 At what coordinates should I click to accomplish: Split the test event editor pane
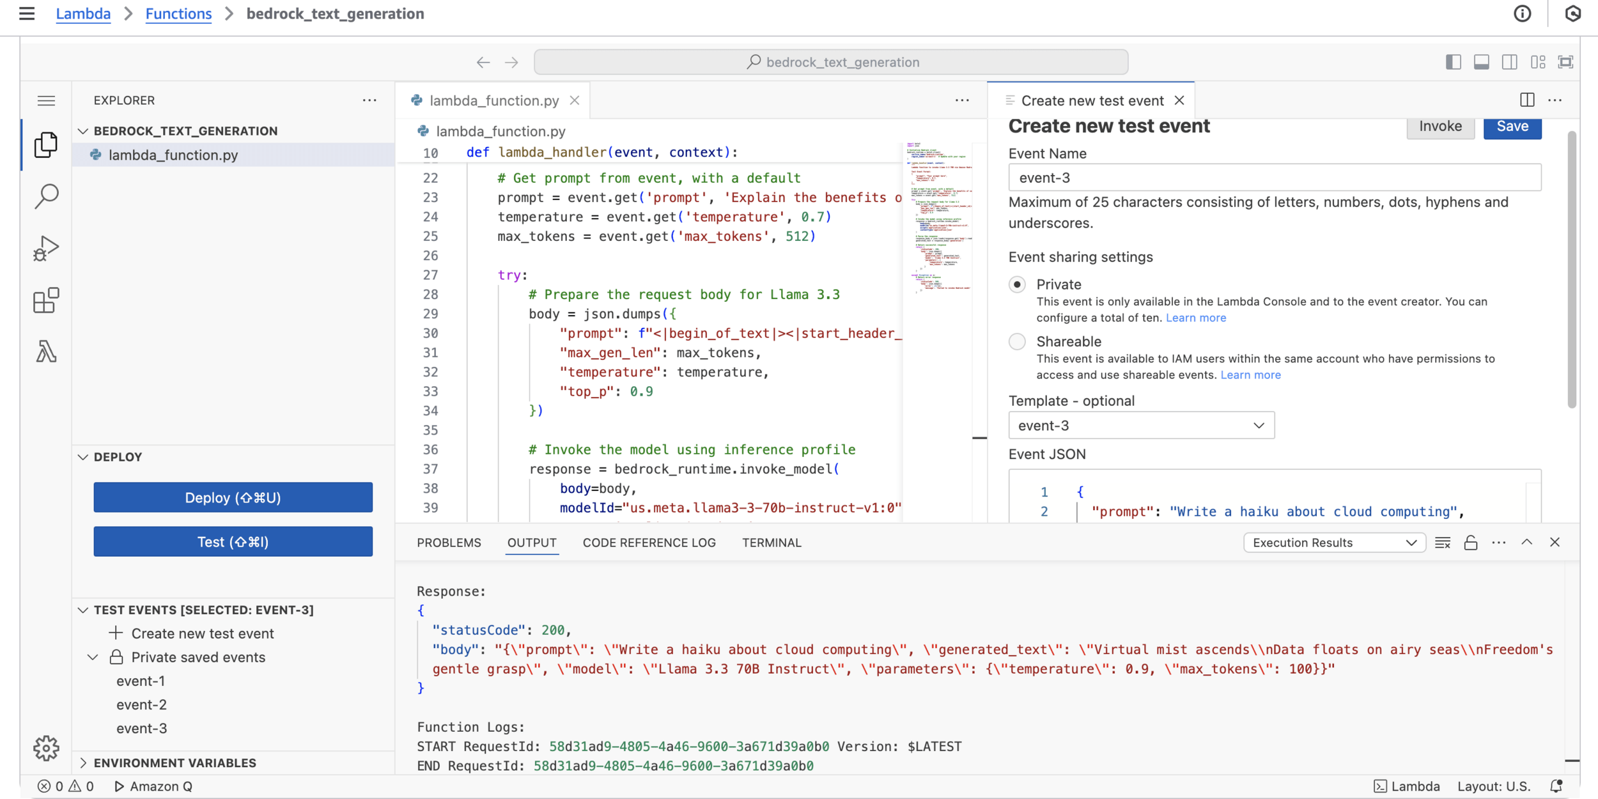click(x=1527, y=100)
